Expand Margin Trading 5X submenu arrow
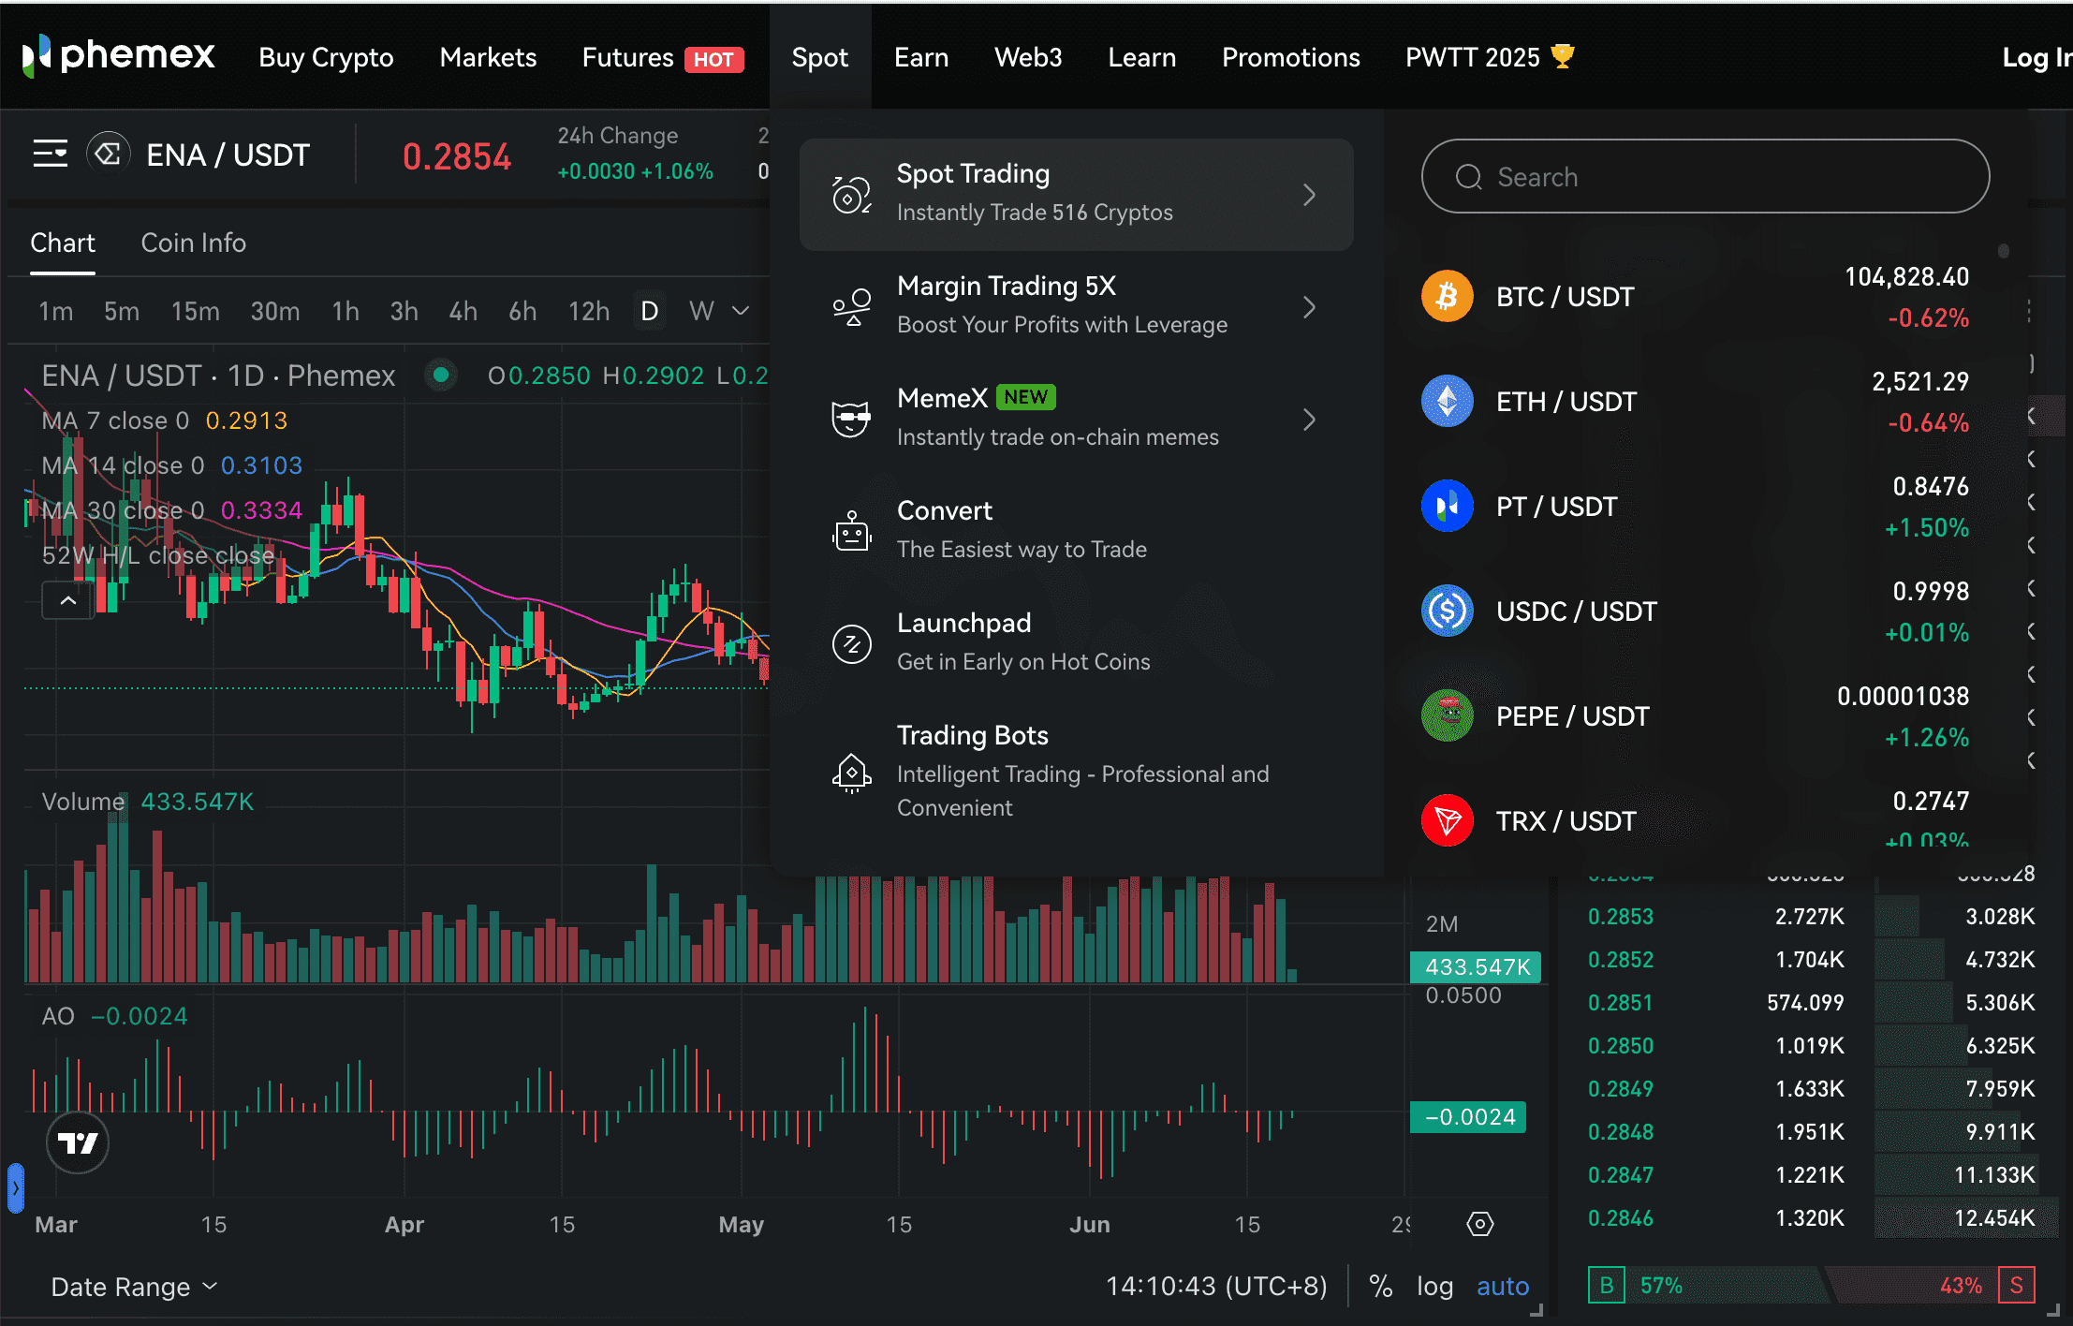The width and height of the screenshot is (2073, 1326). (1309, 307)
